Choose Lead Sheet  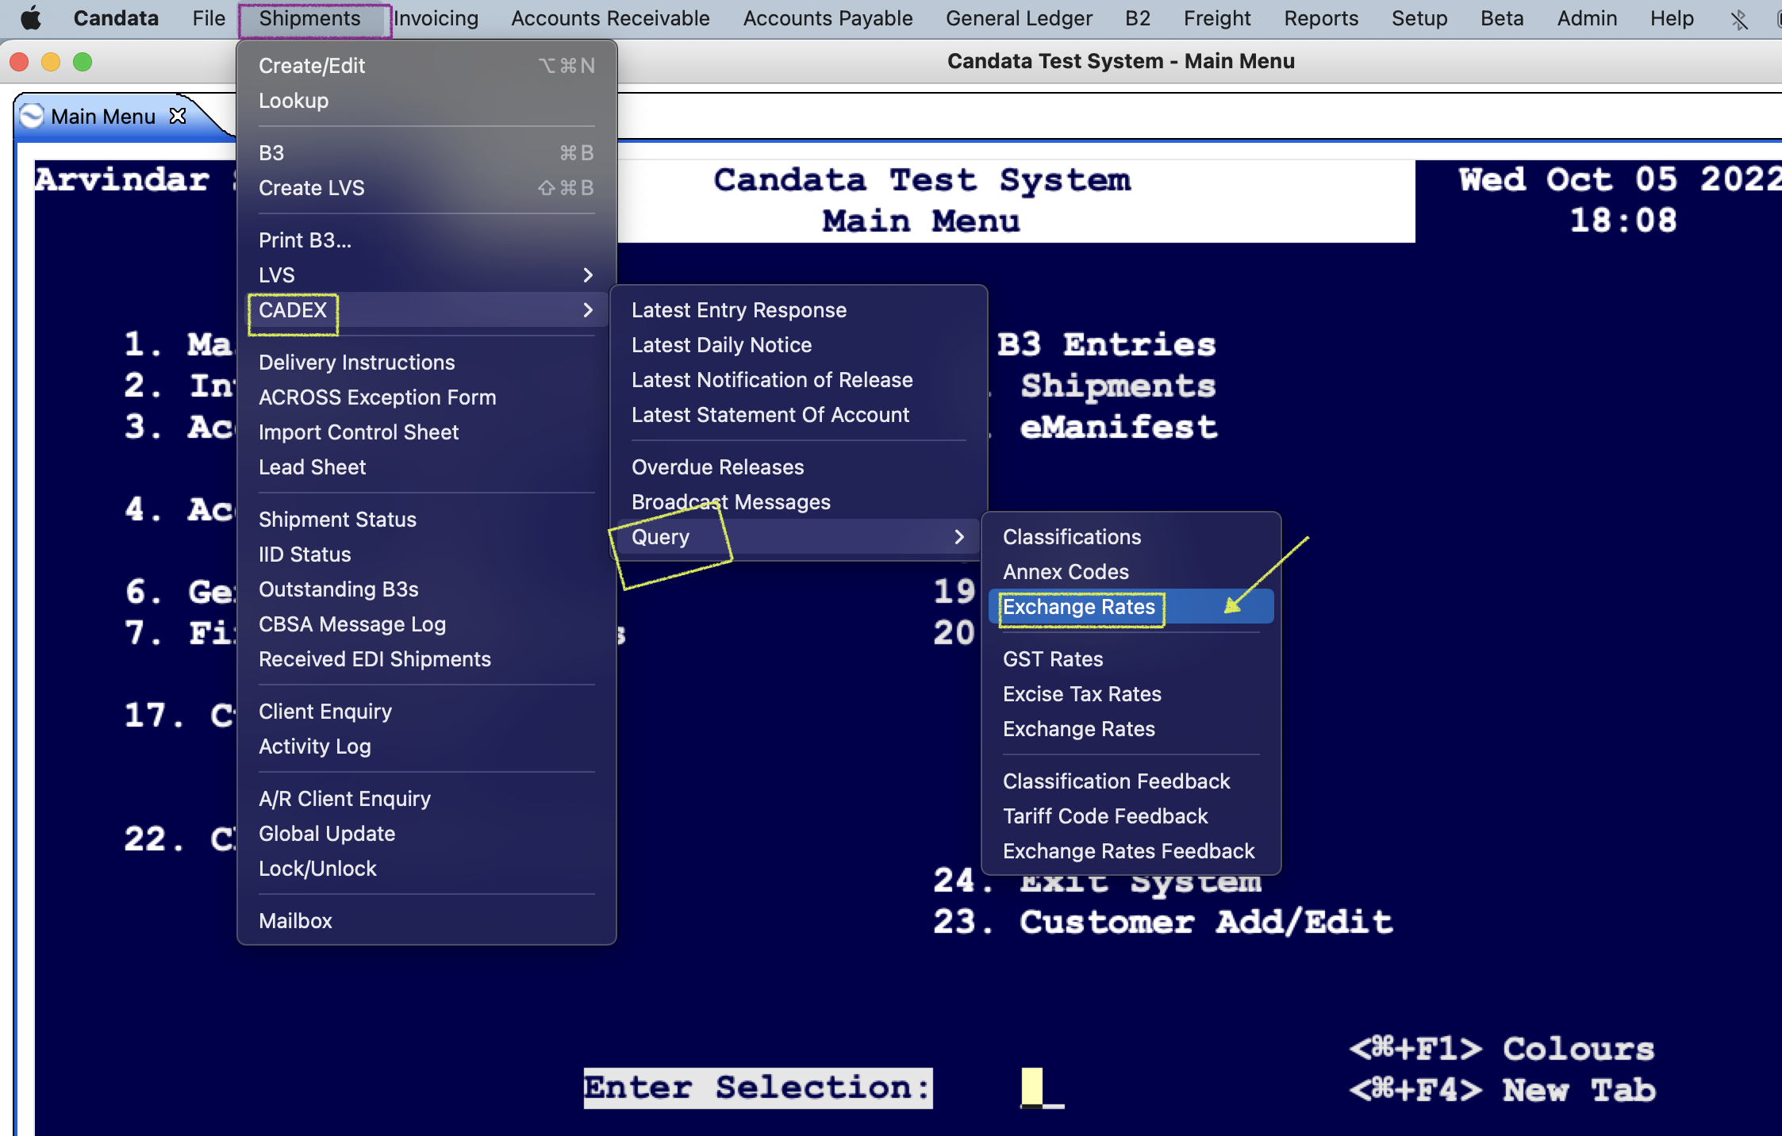click(426, 467)
